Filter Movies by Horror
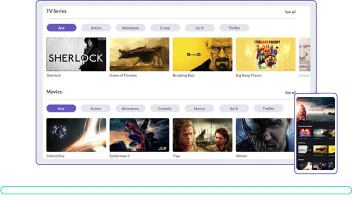352x199 pixels. (x=200, y=108)
